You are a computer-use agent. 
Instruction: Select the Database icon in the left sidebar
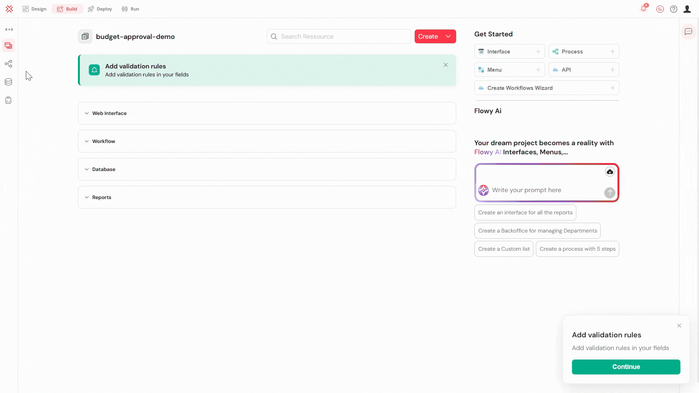[8, 82]
